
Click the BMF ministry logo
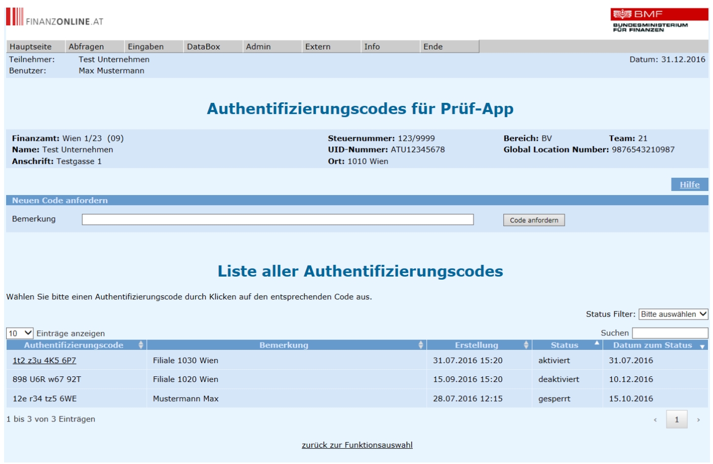[658, 20]
